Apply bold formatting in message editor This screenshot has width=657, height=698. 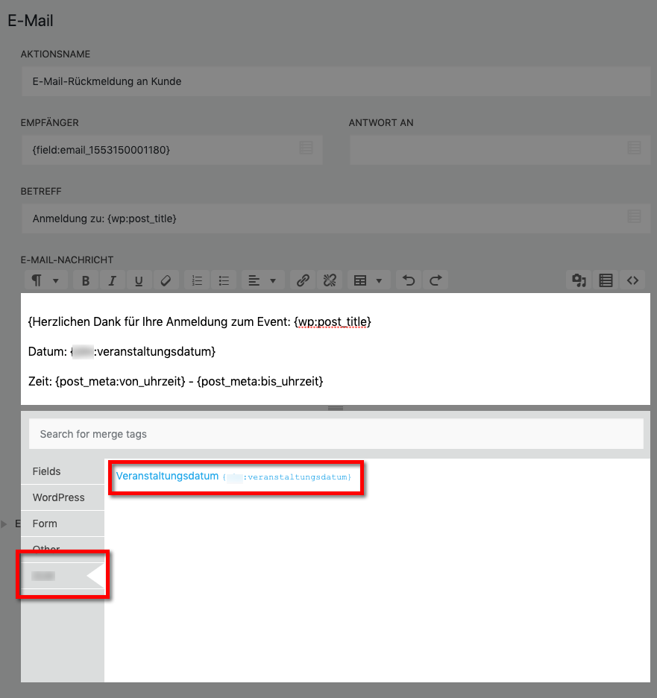pyautogui.click(x=86, y=280)
